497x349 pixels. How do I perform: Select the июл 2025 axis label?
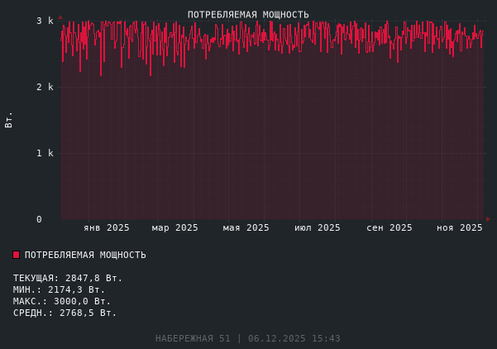(318, 227)
